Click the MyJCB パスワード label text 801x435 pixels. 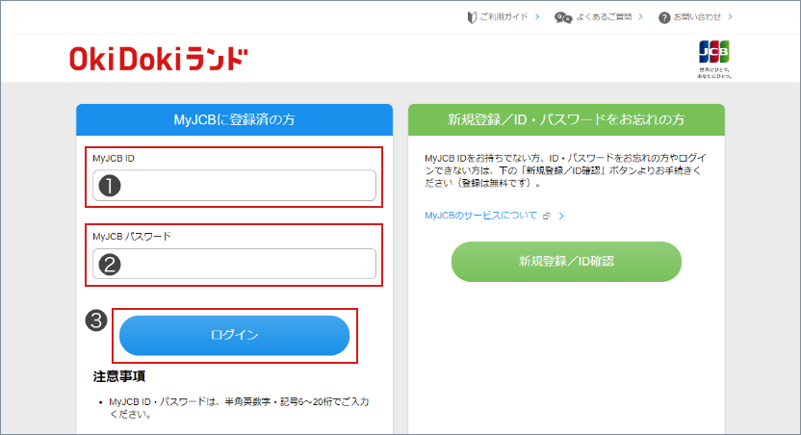coord(132,237)
